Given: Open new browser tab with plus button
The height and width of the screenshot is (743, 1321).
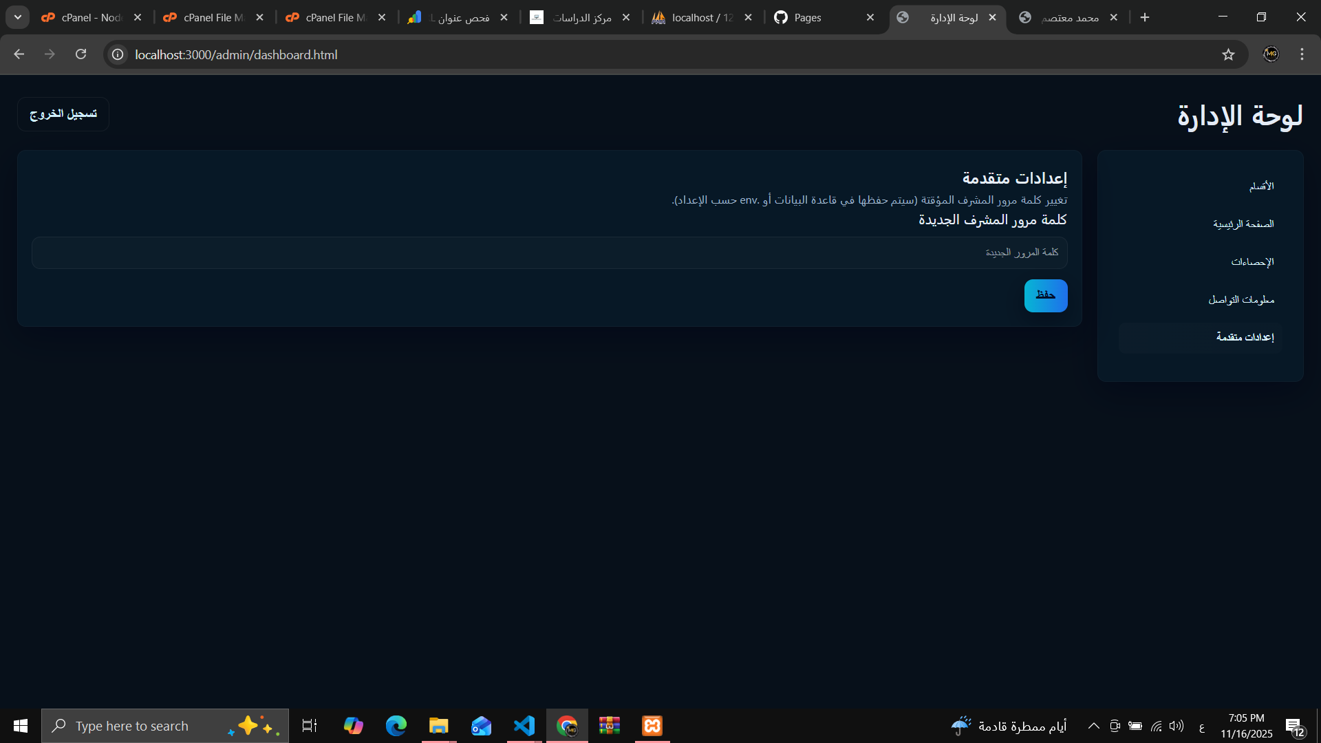Looking at the screenshot, I should pos(1145,17).
